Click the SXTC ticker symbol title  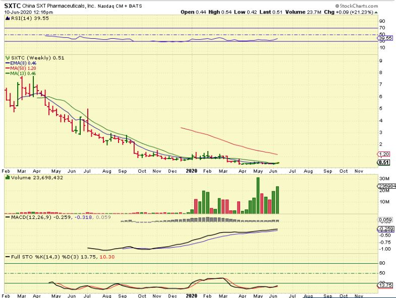point(13,6)
